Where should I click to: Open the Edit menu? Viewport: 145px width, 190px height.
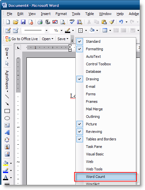click(x=20, y=14)
